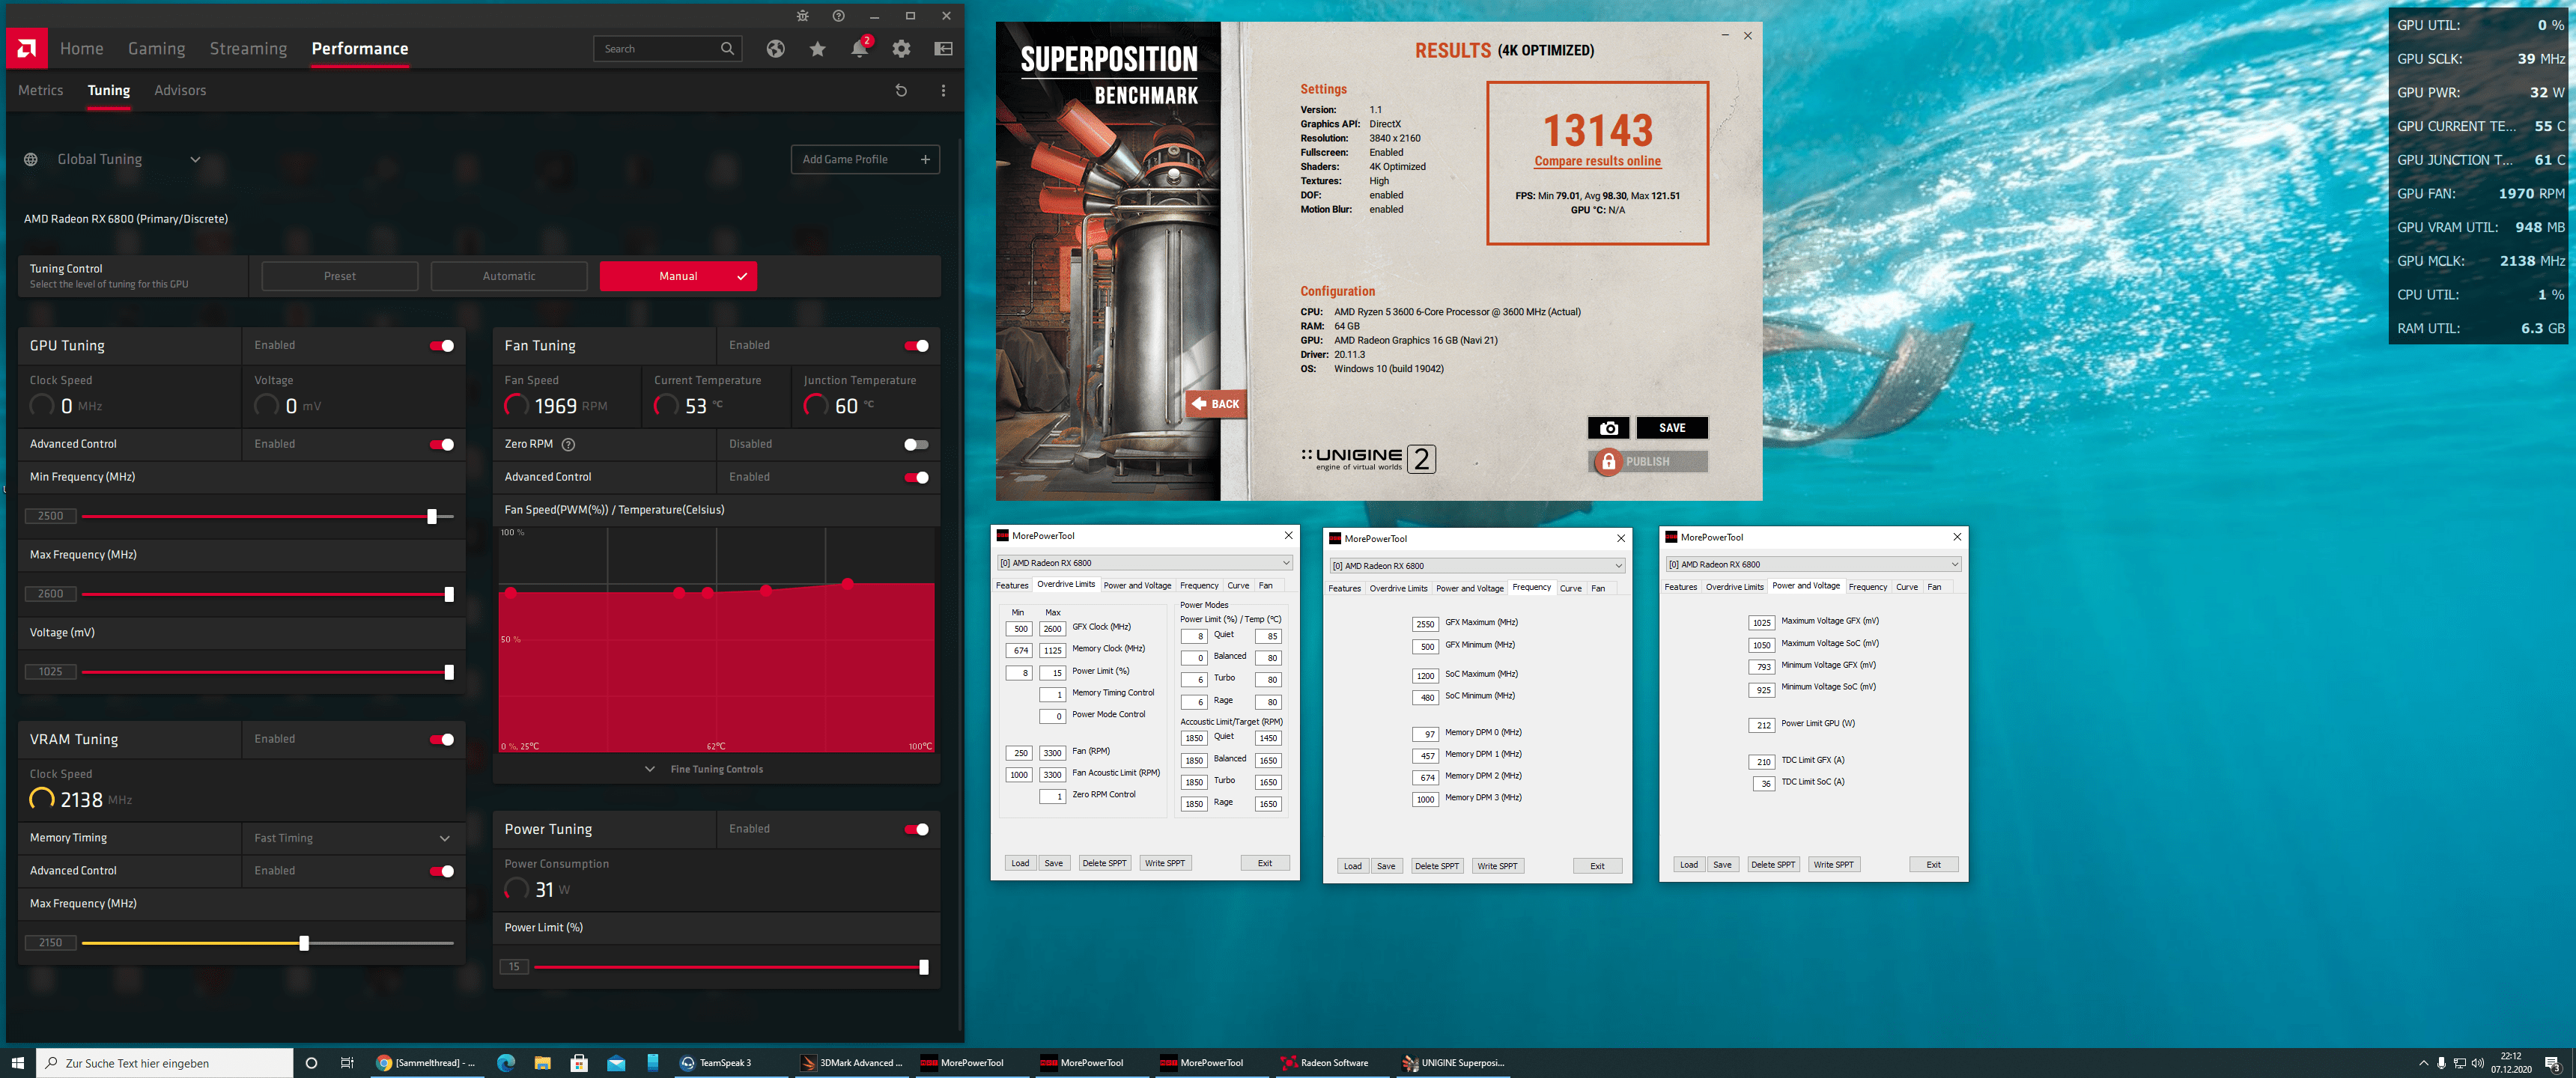
Task: Click the Zero RPM help icon
Action: [x=568, y=444]
